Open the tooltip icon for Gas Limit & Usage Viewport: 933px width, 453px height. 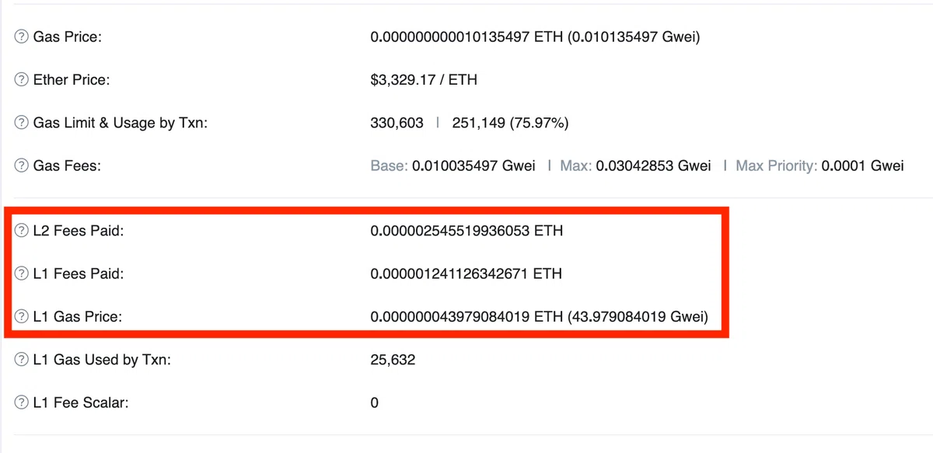(x=23, y=123)
